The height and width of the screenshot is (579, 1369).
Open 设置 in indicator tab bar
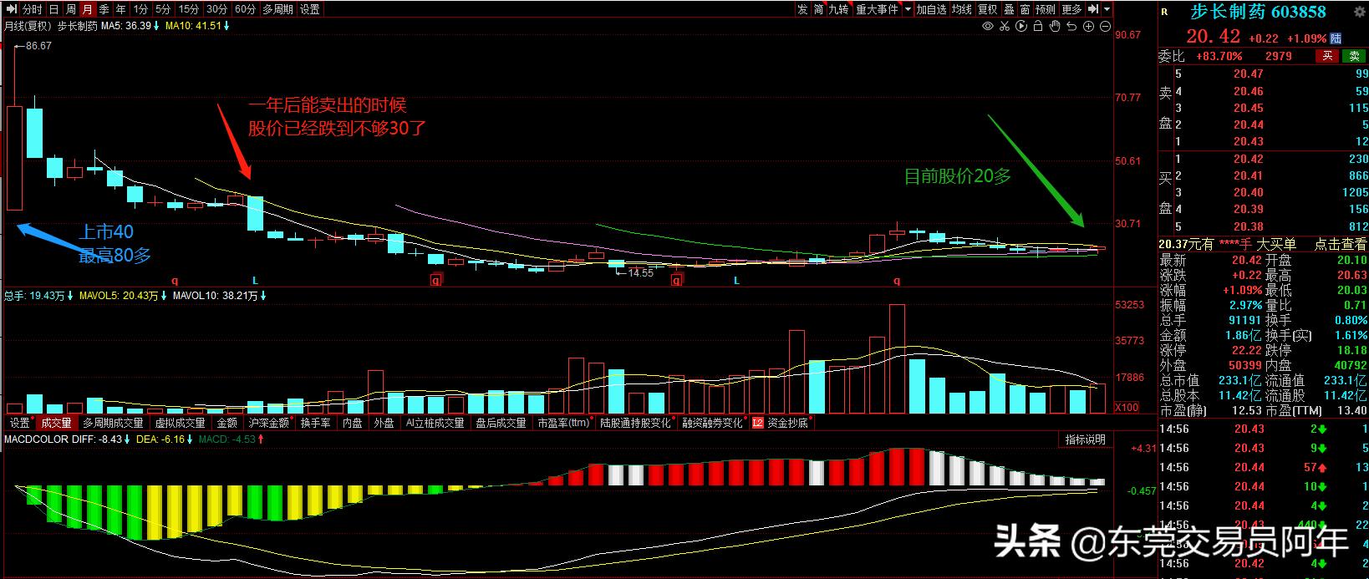[x=19, y=423]
